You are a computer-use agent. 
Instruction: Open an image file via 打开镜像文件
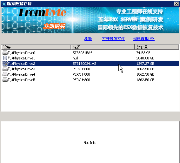pos(113,39)
